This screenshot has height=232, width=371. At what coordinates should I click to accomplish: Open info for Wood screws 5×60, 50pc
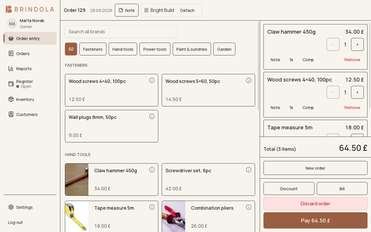point(249,80)
